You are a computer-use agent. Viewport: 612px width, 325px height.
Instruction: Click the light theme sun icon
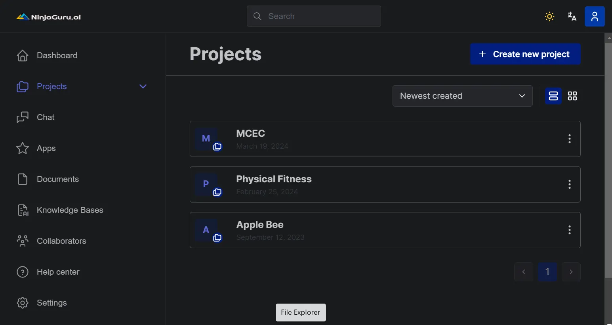[549, 16]
